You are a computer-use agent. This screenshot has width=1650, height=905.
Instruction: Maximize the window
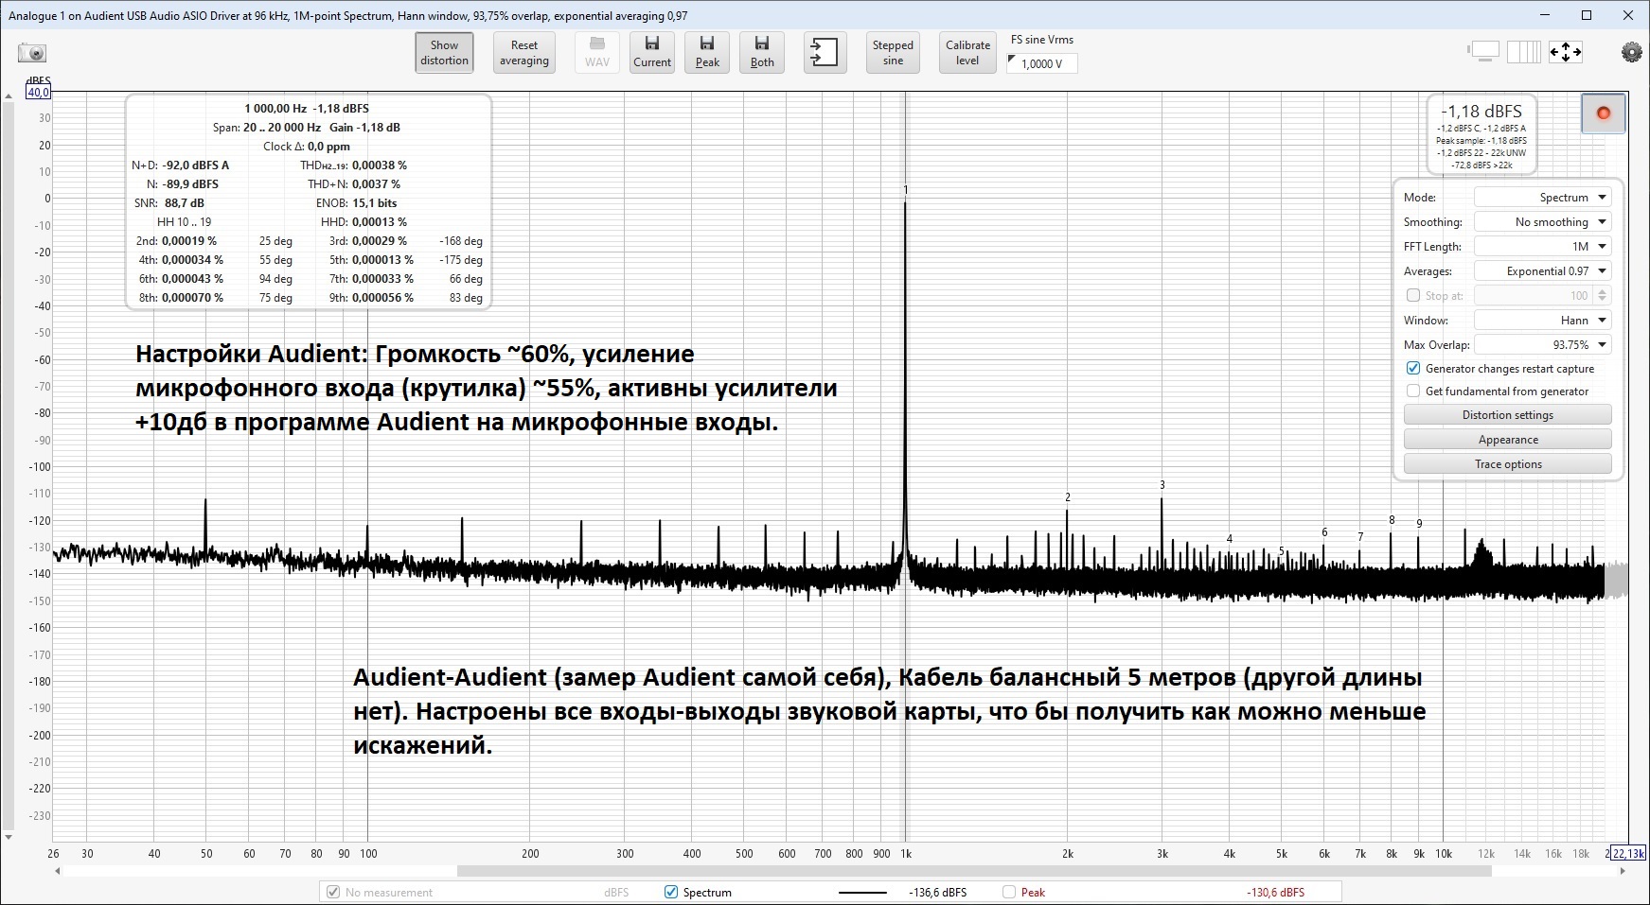pyautogui.click(x=1587, y=15)
